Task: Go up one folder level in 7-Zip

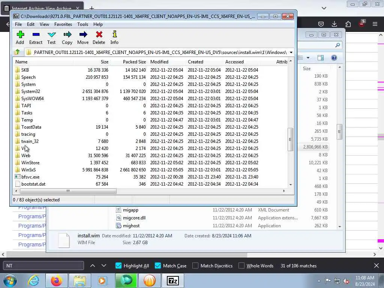Action: [17, 52]
